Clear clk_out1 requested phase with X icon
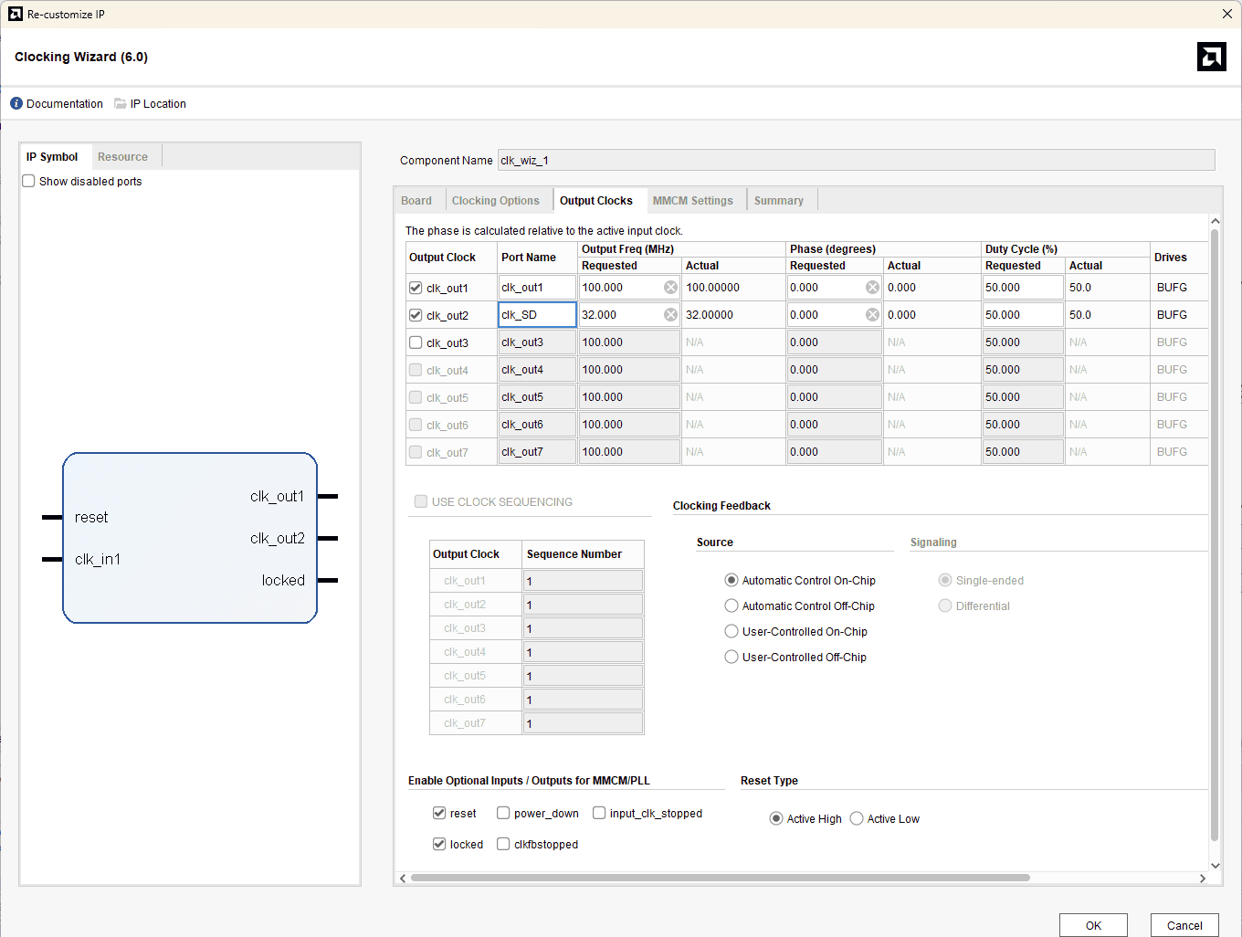This screenshot has width=1242, height=937. pos(872,288)
